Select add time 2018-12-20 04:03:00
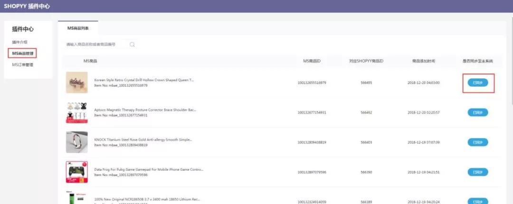Image resolution: width=513 pixels, height=204 pixels. tap(423, 83)
